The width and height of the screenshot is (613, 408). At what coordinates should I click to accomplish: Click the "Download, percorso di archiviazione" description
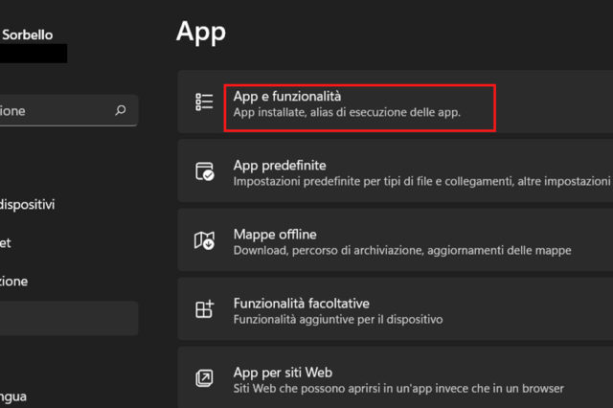pos(402,250)
